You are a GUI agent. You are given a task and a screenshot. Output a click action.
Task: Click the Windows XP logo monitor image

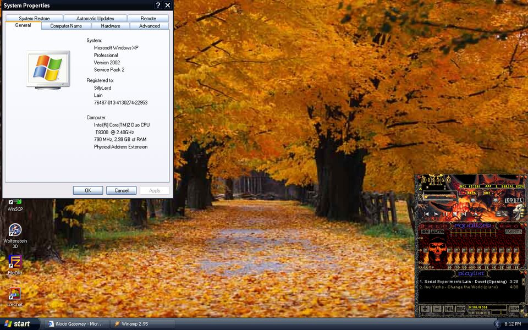48,70
